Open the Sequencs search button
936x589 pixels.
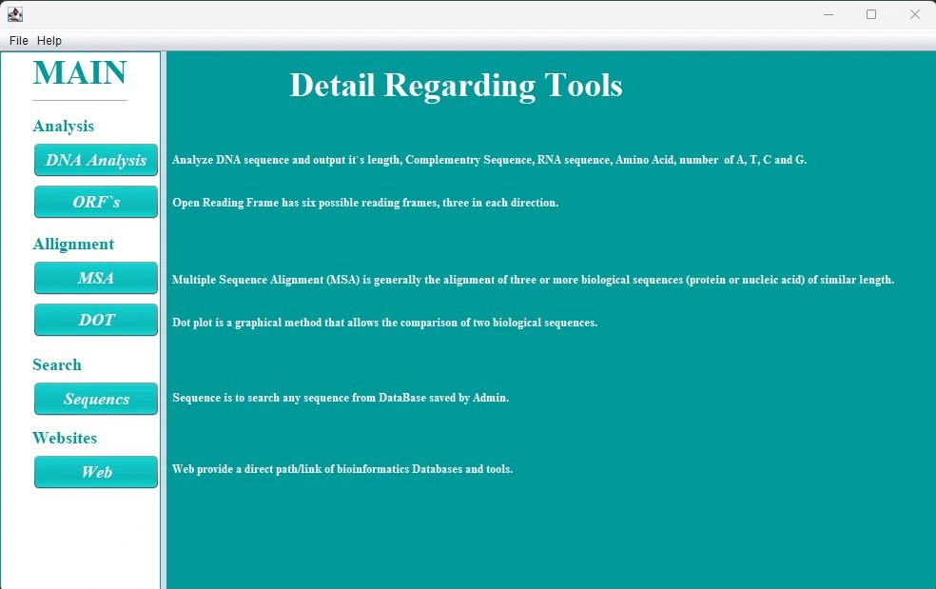pyautogui.click(x=96, y=399)
